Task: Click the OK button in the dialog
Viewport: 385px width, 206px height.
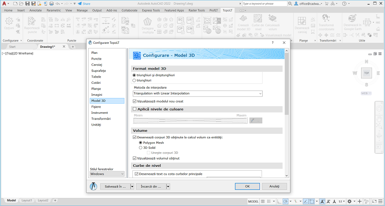Action: tap(247, 186)
